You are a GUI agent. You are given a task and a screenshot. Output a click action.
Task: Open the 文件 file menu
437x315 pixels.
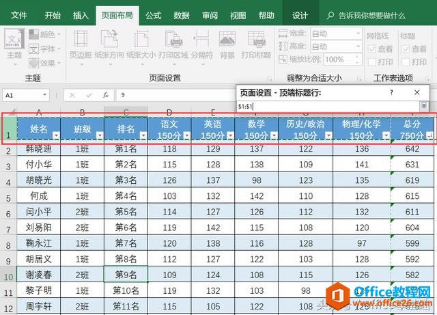(x=19, y=14)
